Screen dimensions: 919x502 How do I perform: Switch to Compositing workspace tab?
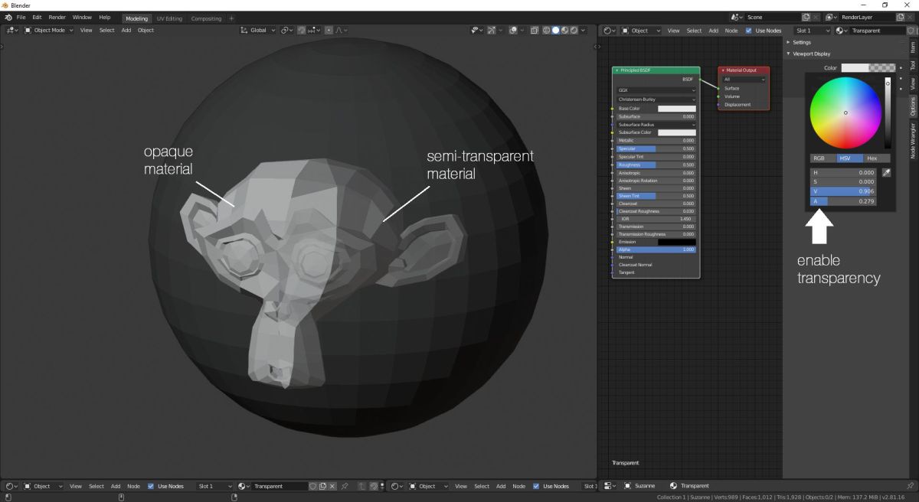[x=206, y=18]
